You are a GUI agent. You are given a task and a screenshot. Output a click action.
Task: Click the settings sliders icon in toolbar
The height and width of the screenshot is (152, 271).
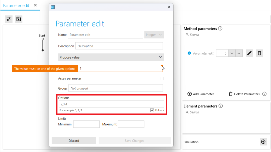tap(9, 19)
